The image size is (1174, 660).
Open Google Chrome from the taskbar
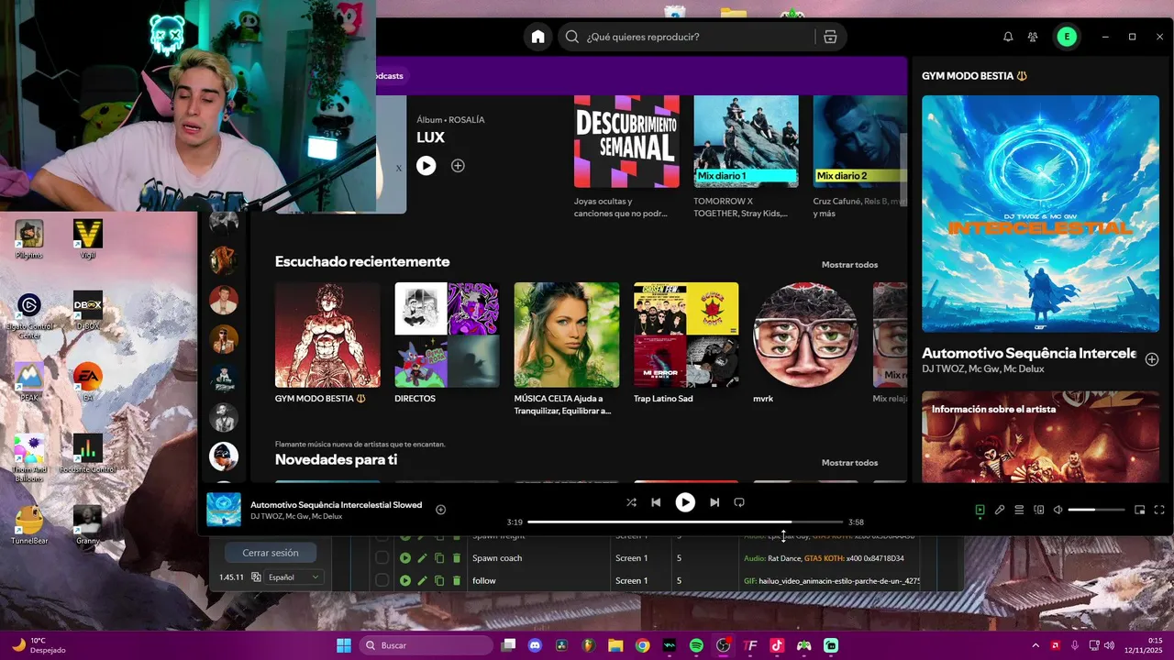point(642,645)
